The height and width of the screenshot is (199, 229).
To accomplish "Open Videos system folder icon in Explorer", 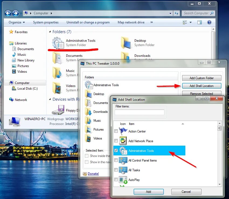I will (57, 88).
